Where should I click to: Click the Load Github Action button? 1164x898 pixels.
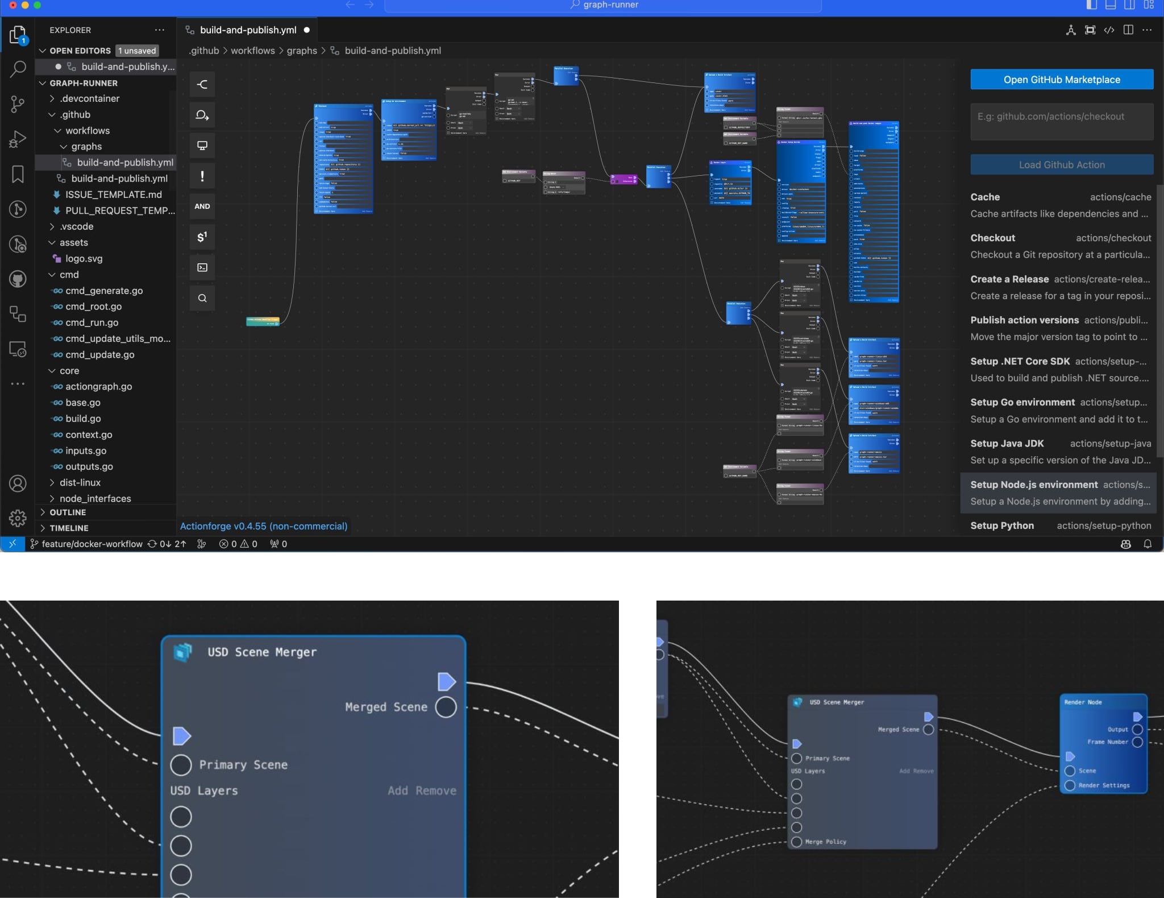pyautogui.click(x=1061, y=165)
